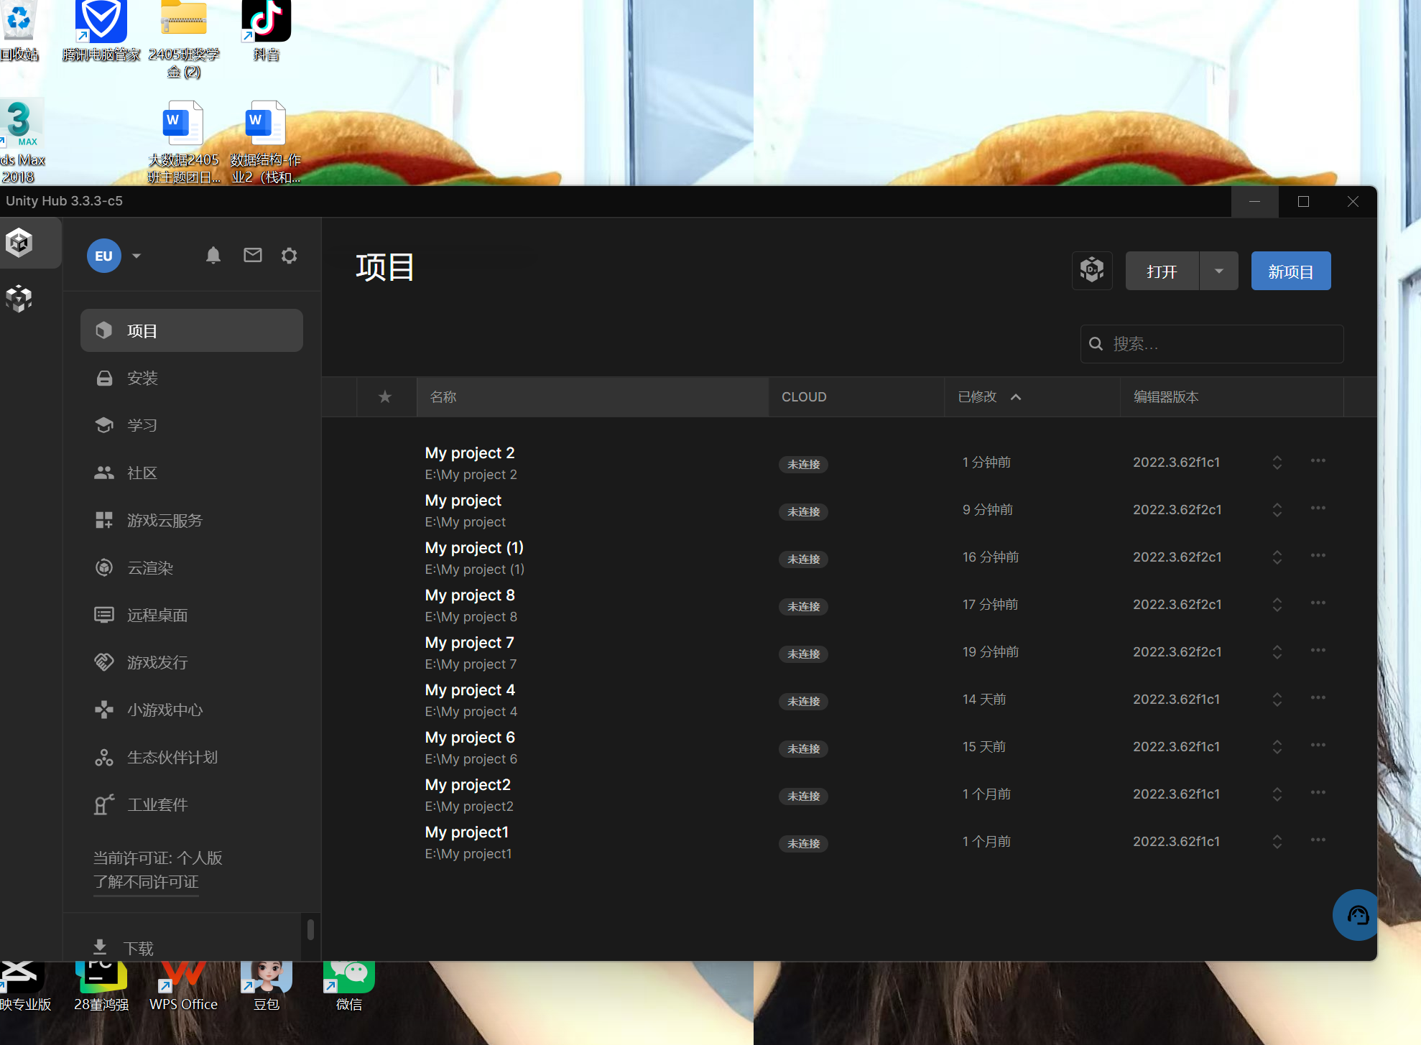Select the second cube icon in left rail

tap(19, 299)
